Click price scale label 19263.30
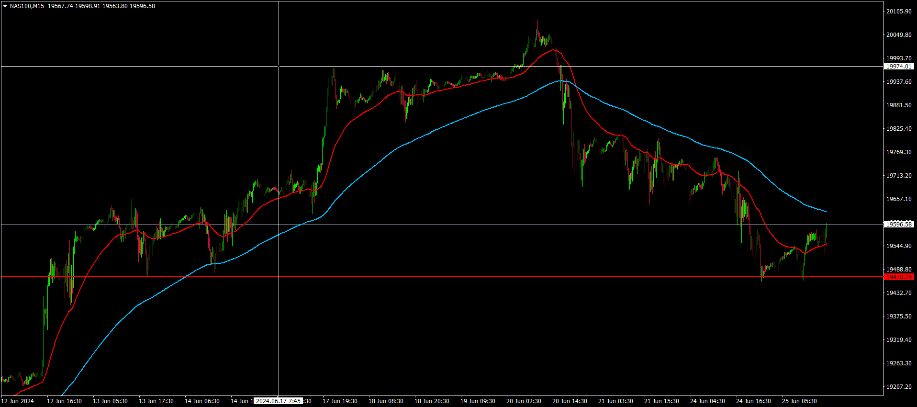Image resolution: width=917 pixels, height=407 pixels. click(899, 363)
